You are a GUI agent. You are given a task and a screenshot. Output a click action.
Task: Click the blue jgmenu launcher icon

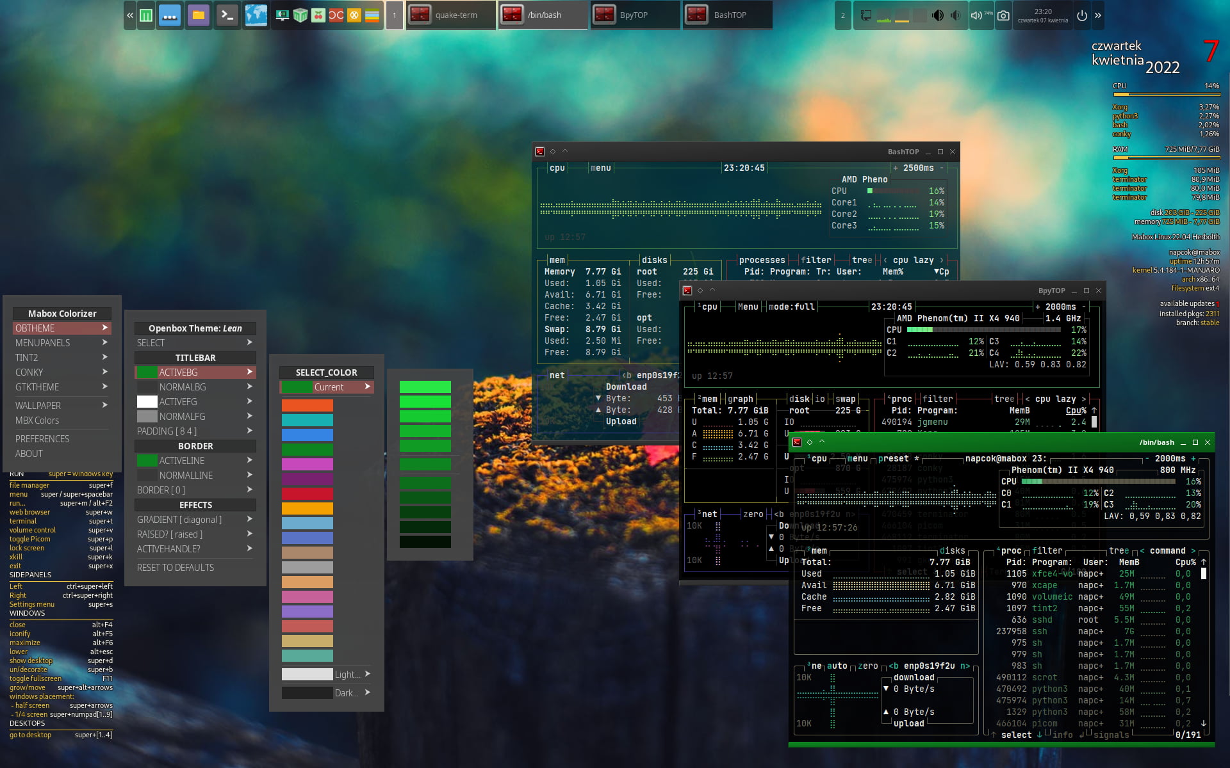169,15
